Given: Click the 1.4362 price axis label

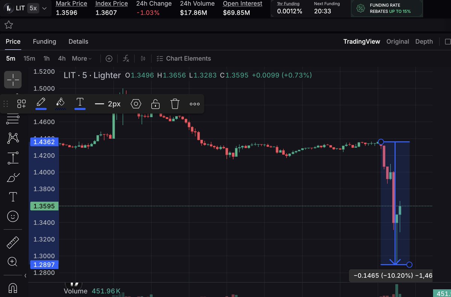Looking at the screenshot, I should point(44,142).
